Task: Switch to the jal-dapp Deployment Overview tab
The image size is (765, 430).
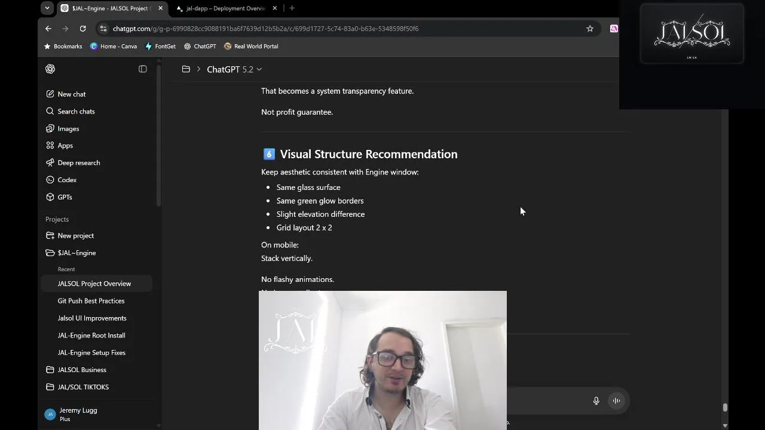Action: pyautogui.click(x=225, y=8)
